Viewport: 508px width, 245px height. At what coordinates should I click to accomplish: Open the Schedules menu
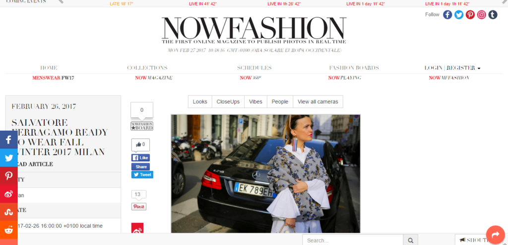254,68
